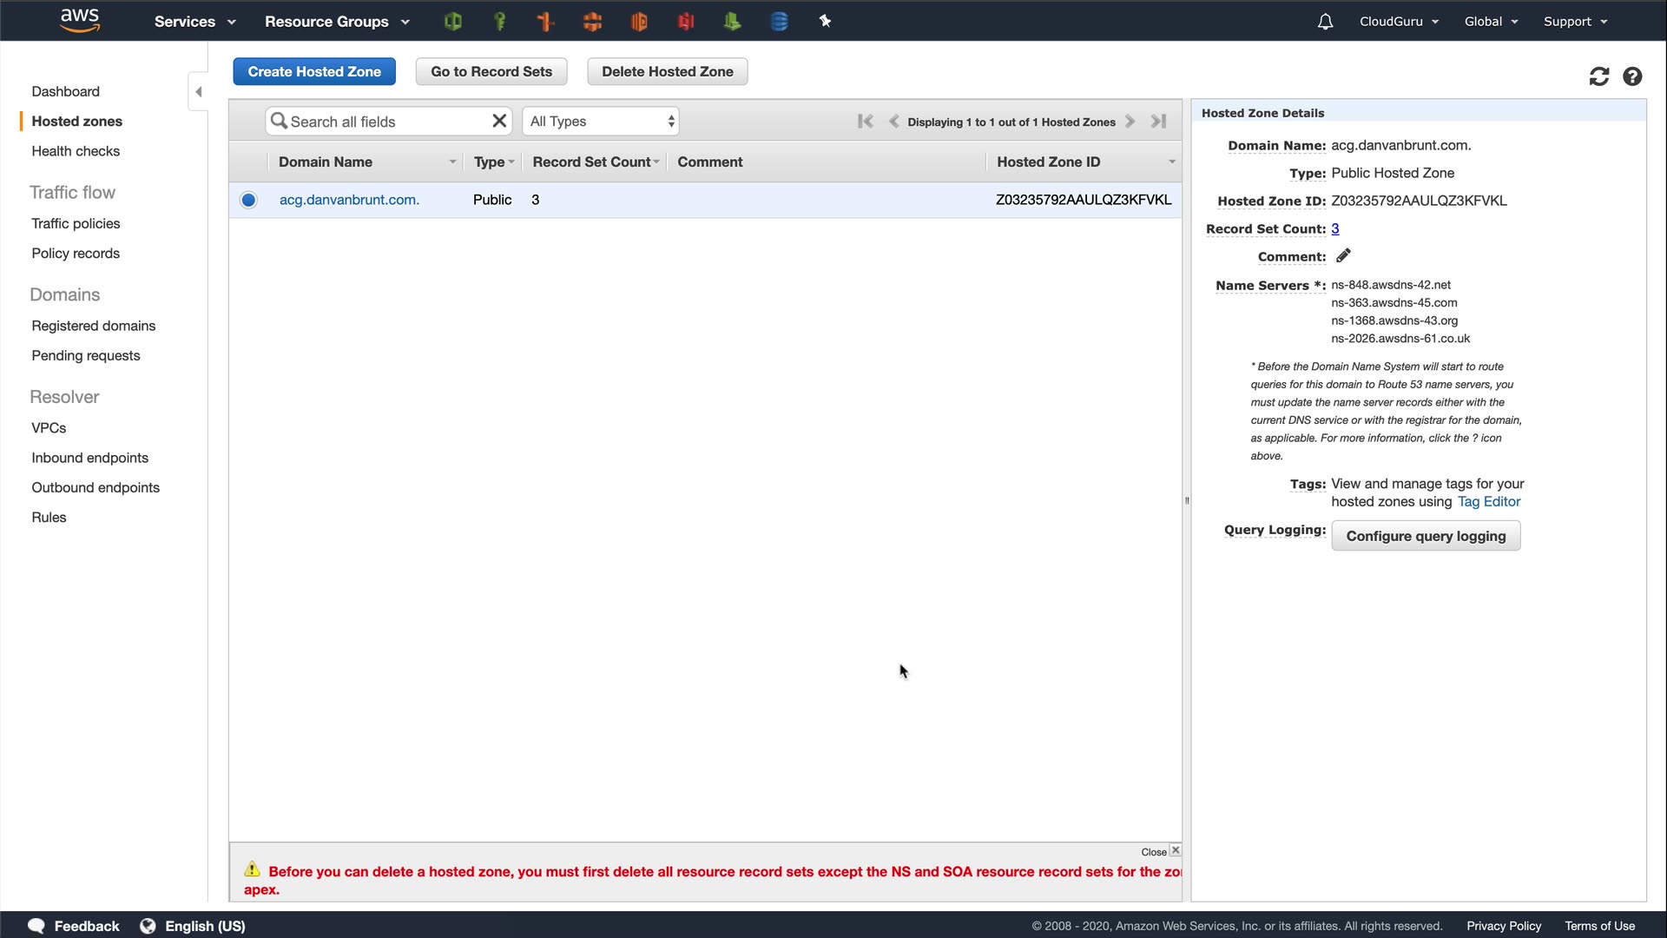Click Create Hosted Zone button
The height and width of the screenshot is (938, 1667).
[x=314, y=71]
